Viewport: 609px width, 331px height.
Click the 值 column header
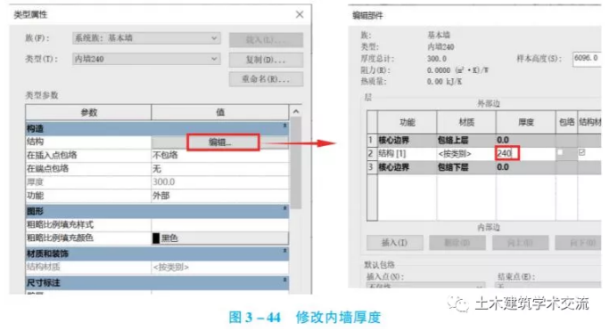pos(220,112)
